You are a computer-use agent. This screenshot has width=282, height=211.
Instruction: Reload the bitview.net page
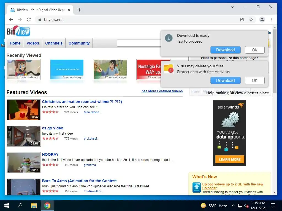[x=29, y=20]
